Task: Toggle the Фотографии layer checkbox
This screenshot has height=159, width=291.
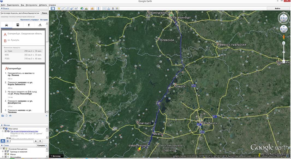Action: point(5,157)
